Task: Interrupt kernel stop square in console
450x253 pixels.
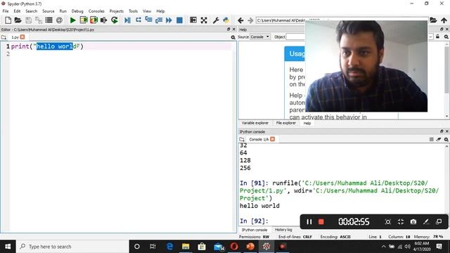Action: [431, 139]
